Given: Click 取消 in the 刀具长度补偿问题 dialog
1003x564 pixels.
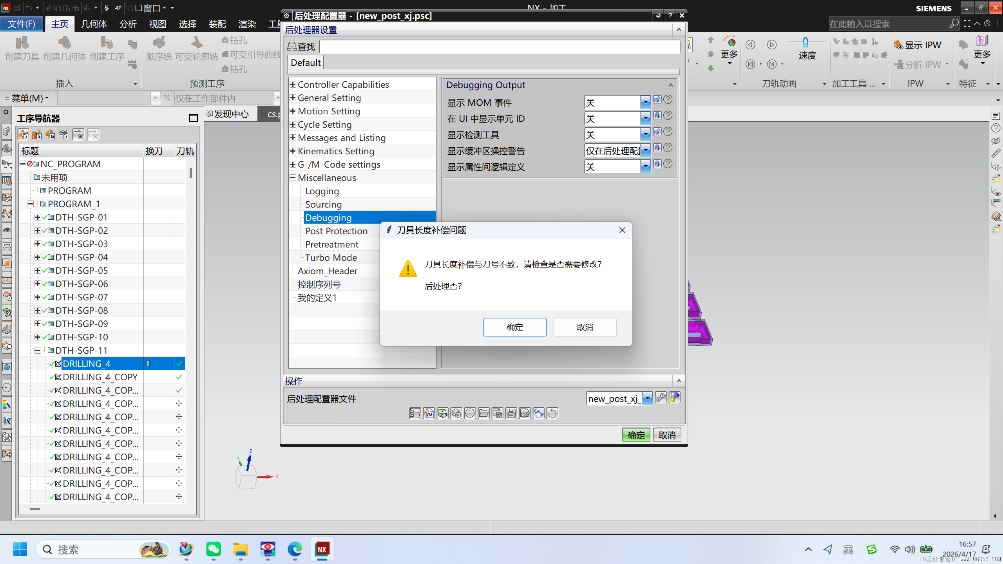Looking at the screenshot, I should [x=585, y=327].
